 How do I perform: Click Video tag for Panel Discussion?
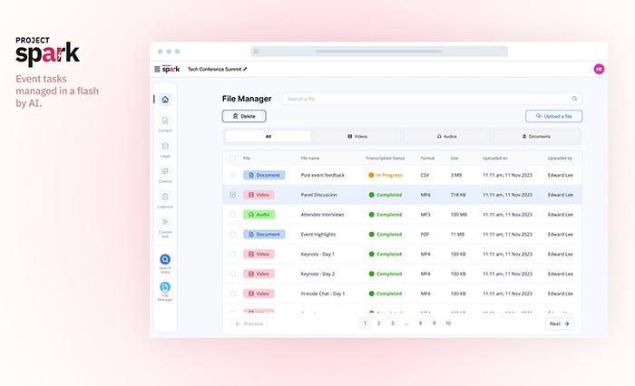(259, 195)
